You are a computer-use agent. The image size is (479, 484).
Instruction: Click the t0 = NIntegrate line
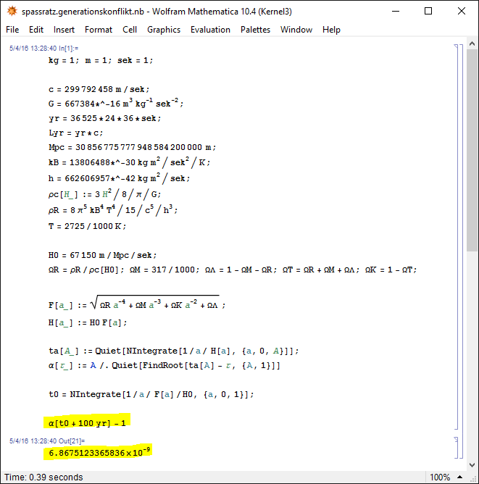[x=151, y=394]
